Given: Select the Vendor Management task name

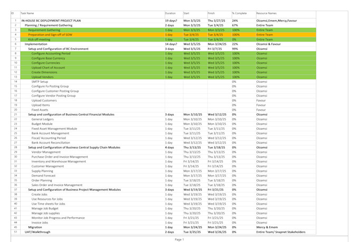Looking at the screenshot, I should pos(46,152).
